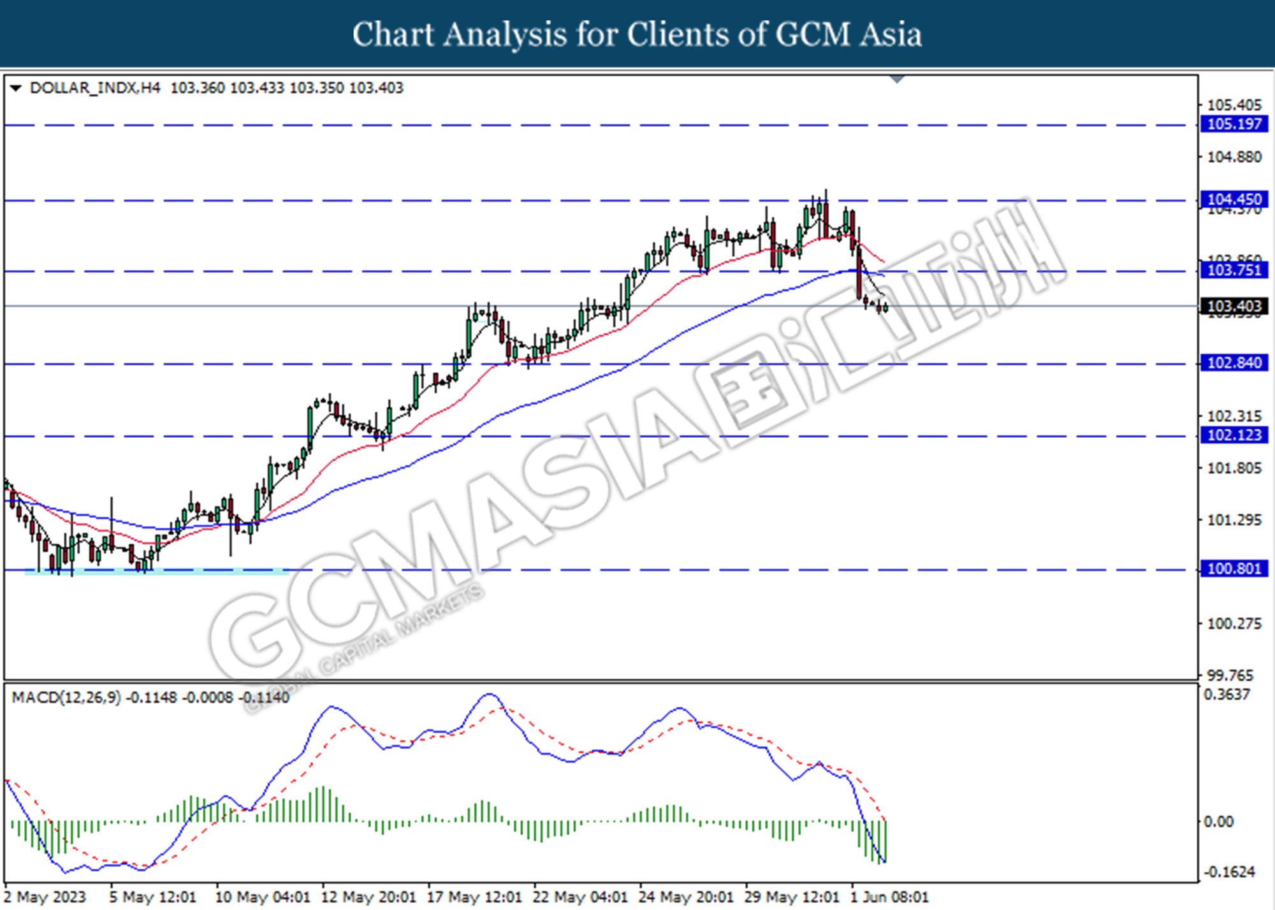The width and height of the screenshot is (1275, 910).
Task: Click the MACD 0.00 scale value
Action: click(x=1218, y=822)
